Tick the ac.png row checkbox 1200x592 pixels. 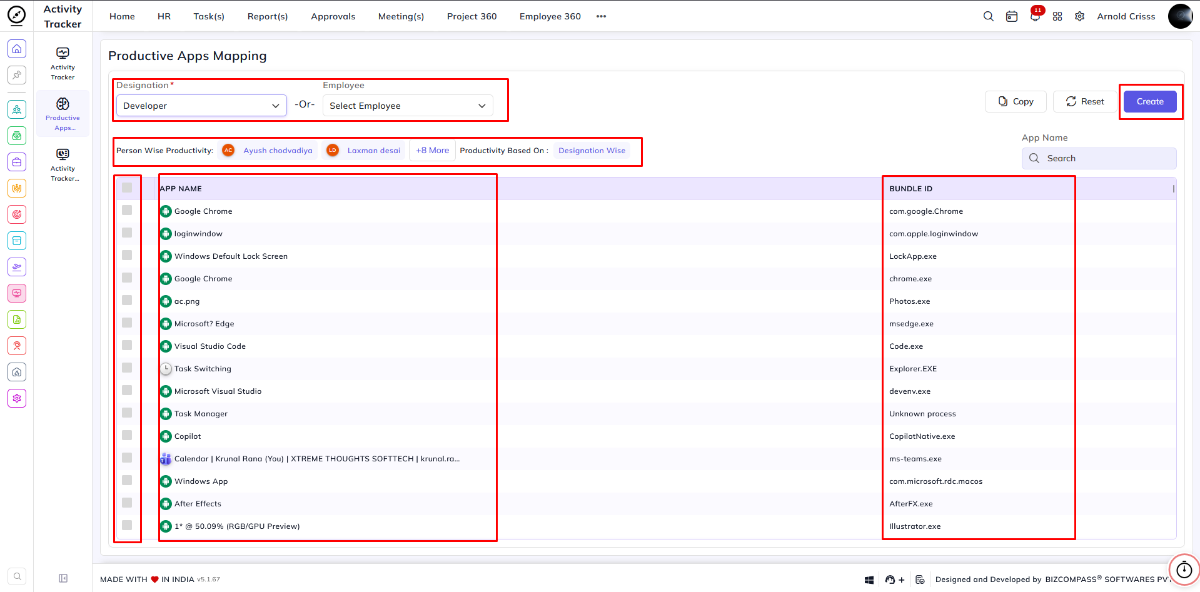127,300
